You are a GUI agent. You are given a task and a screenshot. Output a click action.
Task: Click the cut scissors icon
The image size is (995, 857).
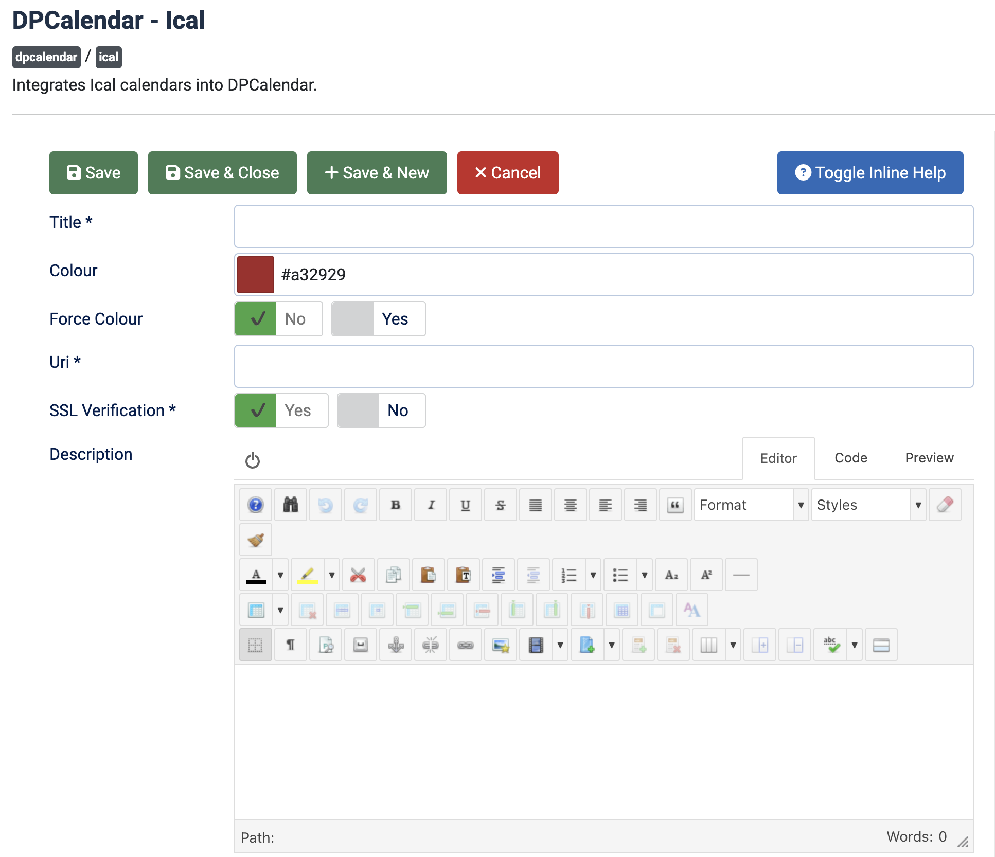[x=359, y=575]
